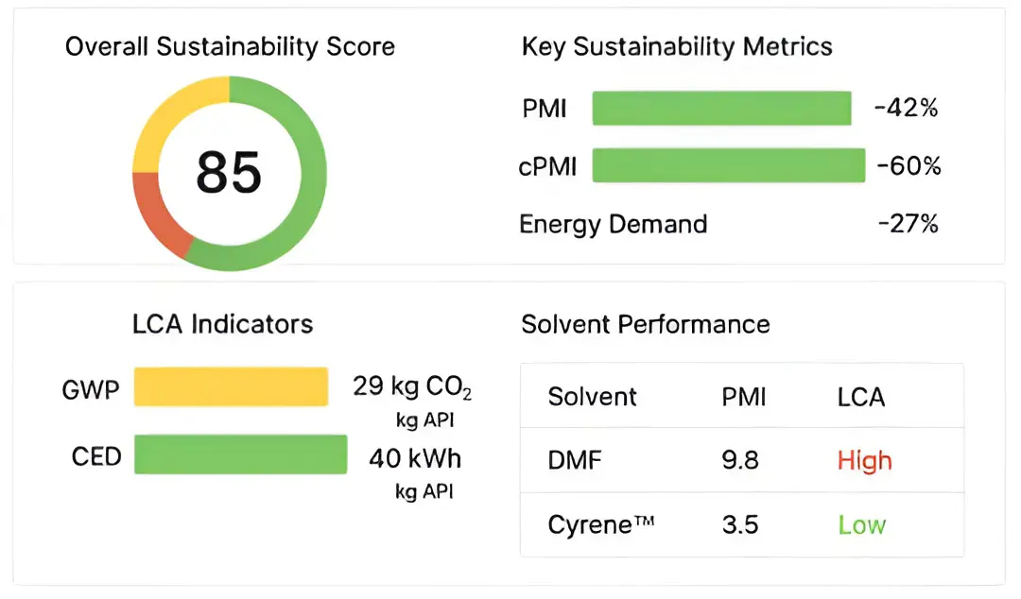The image size is (1021, 599).
Task: Click the 29 kg CO2 value
Action: click(412, 387)
